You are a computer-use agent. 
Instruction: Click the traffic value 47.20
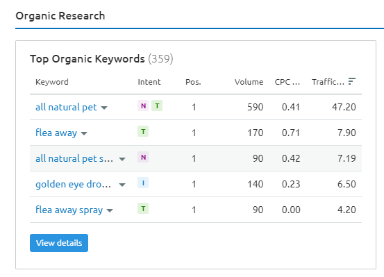coord(344,107)
